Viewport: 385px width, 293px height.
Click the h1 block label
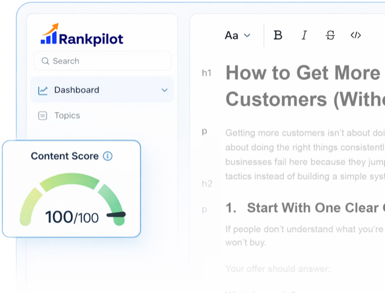coord(207,73)
